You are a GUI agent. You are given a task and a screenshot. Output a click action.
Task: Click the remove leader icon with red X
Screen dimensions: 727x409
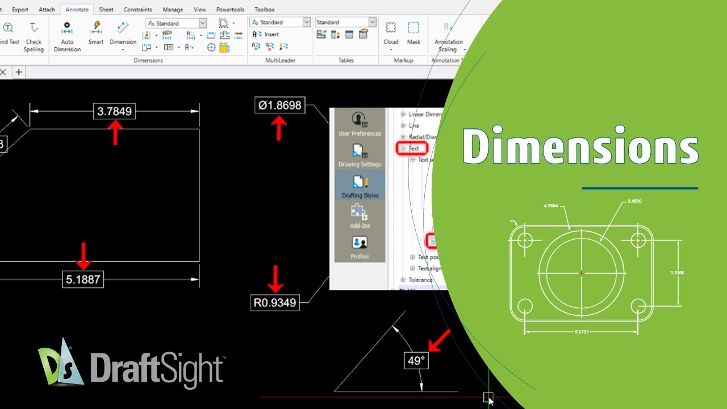[x=270, y=47]
